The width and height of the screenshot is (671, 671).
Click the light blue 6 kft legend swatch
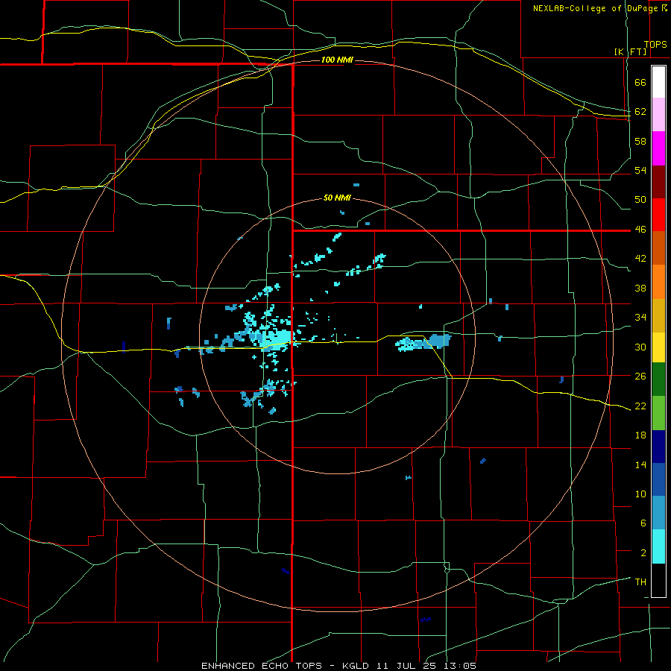pyautogui.click(x=658, y=513)
